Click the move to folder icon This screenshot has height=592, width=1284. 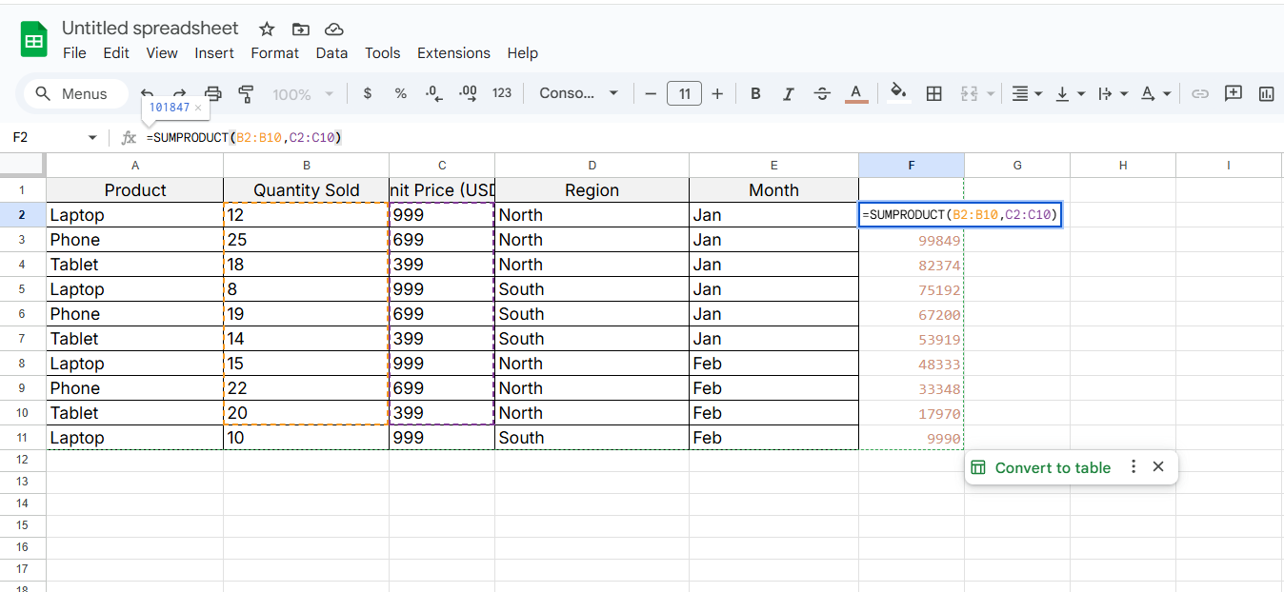[301, 29]
